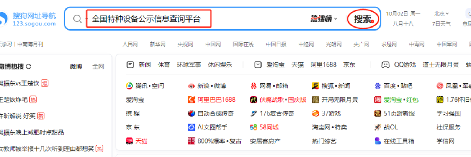Click the 凤凰 Phoenix site icon
471x157 pixels.
pyautogui.click(x=440, y=86)
